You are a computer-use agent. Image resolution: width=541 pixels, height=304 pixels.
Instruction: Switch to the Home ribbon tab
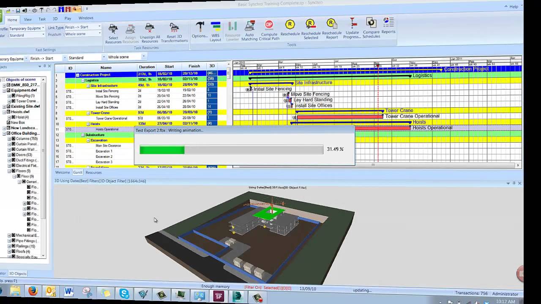click(12, 20)
